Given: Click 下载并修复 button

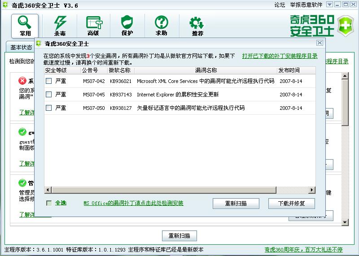Looking at the screenshot, I should click(x=291, y=204).
